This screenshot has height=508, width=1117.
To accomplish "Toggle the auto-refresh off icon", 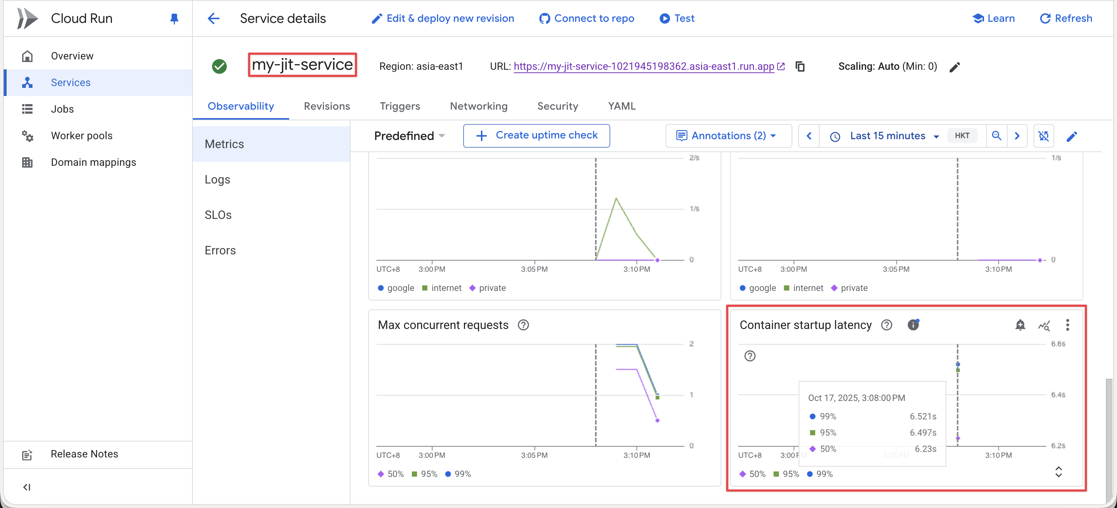I will click(1044, 135).
